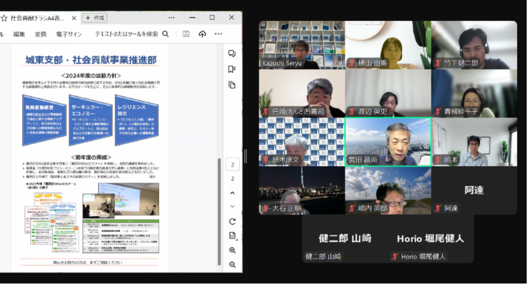Viewport: 528px width, 285px height.
Task: Go to previous page with up chevron
Action: point(233,193)
